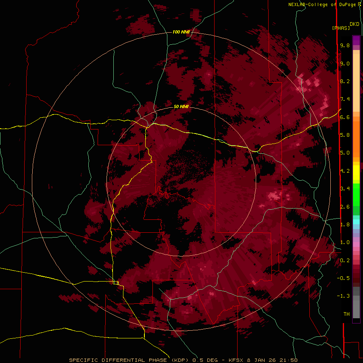Click the 1.0 value on the color scale
The height and width of the screenshot is (363, 363).
[x=345, y=242]
